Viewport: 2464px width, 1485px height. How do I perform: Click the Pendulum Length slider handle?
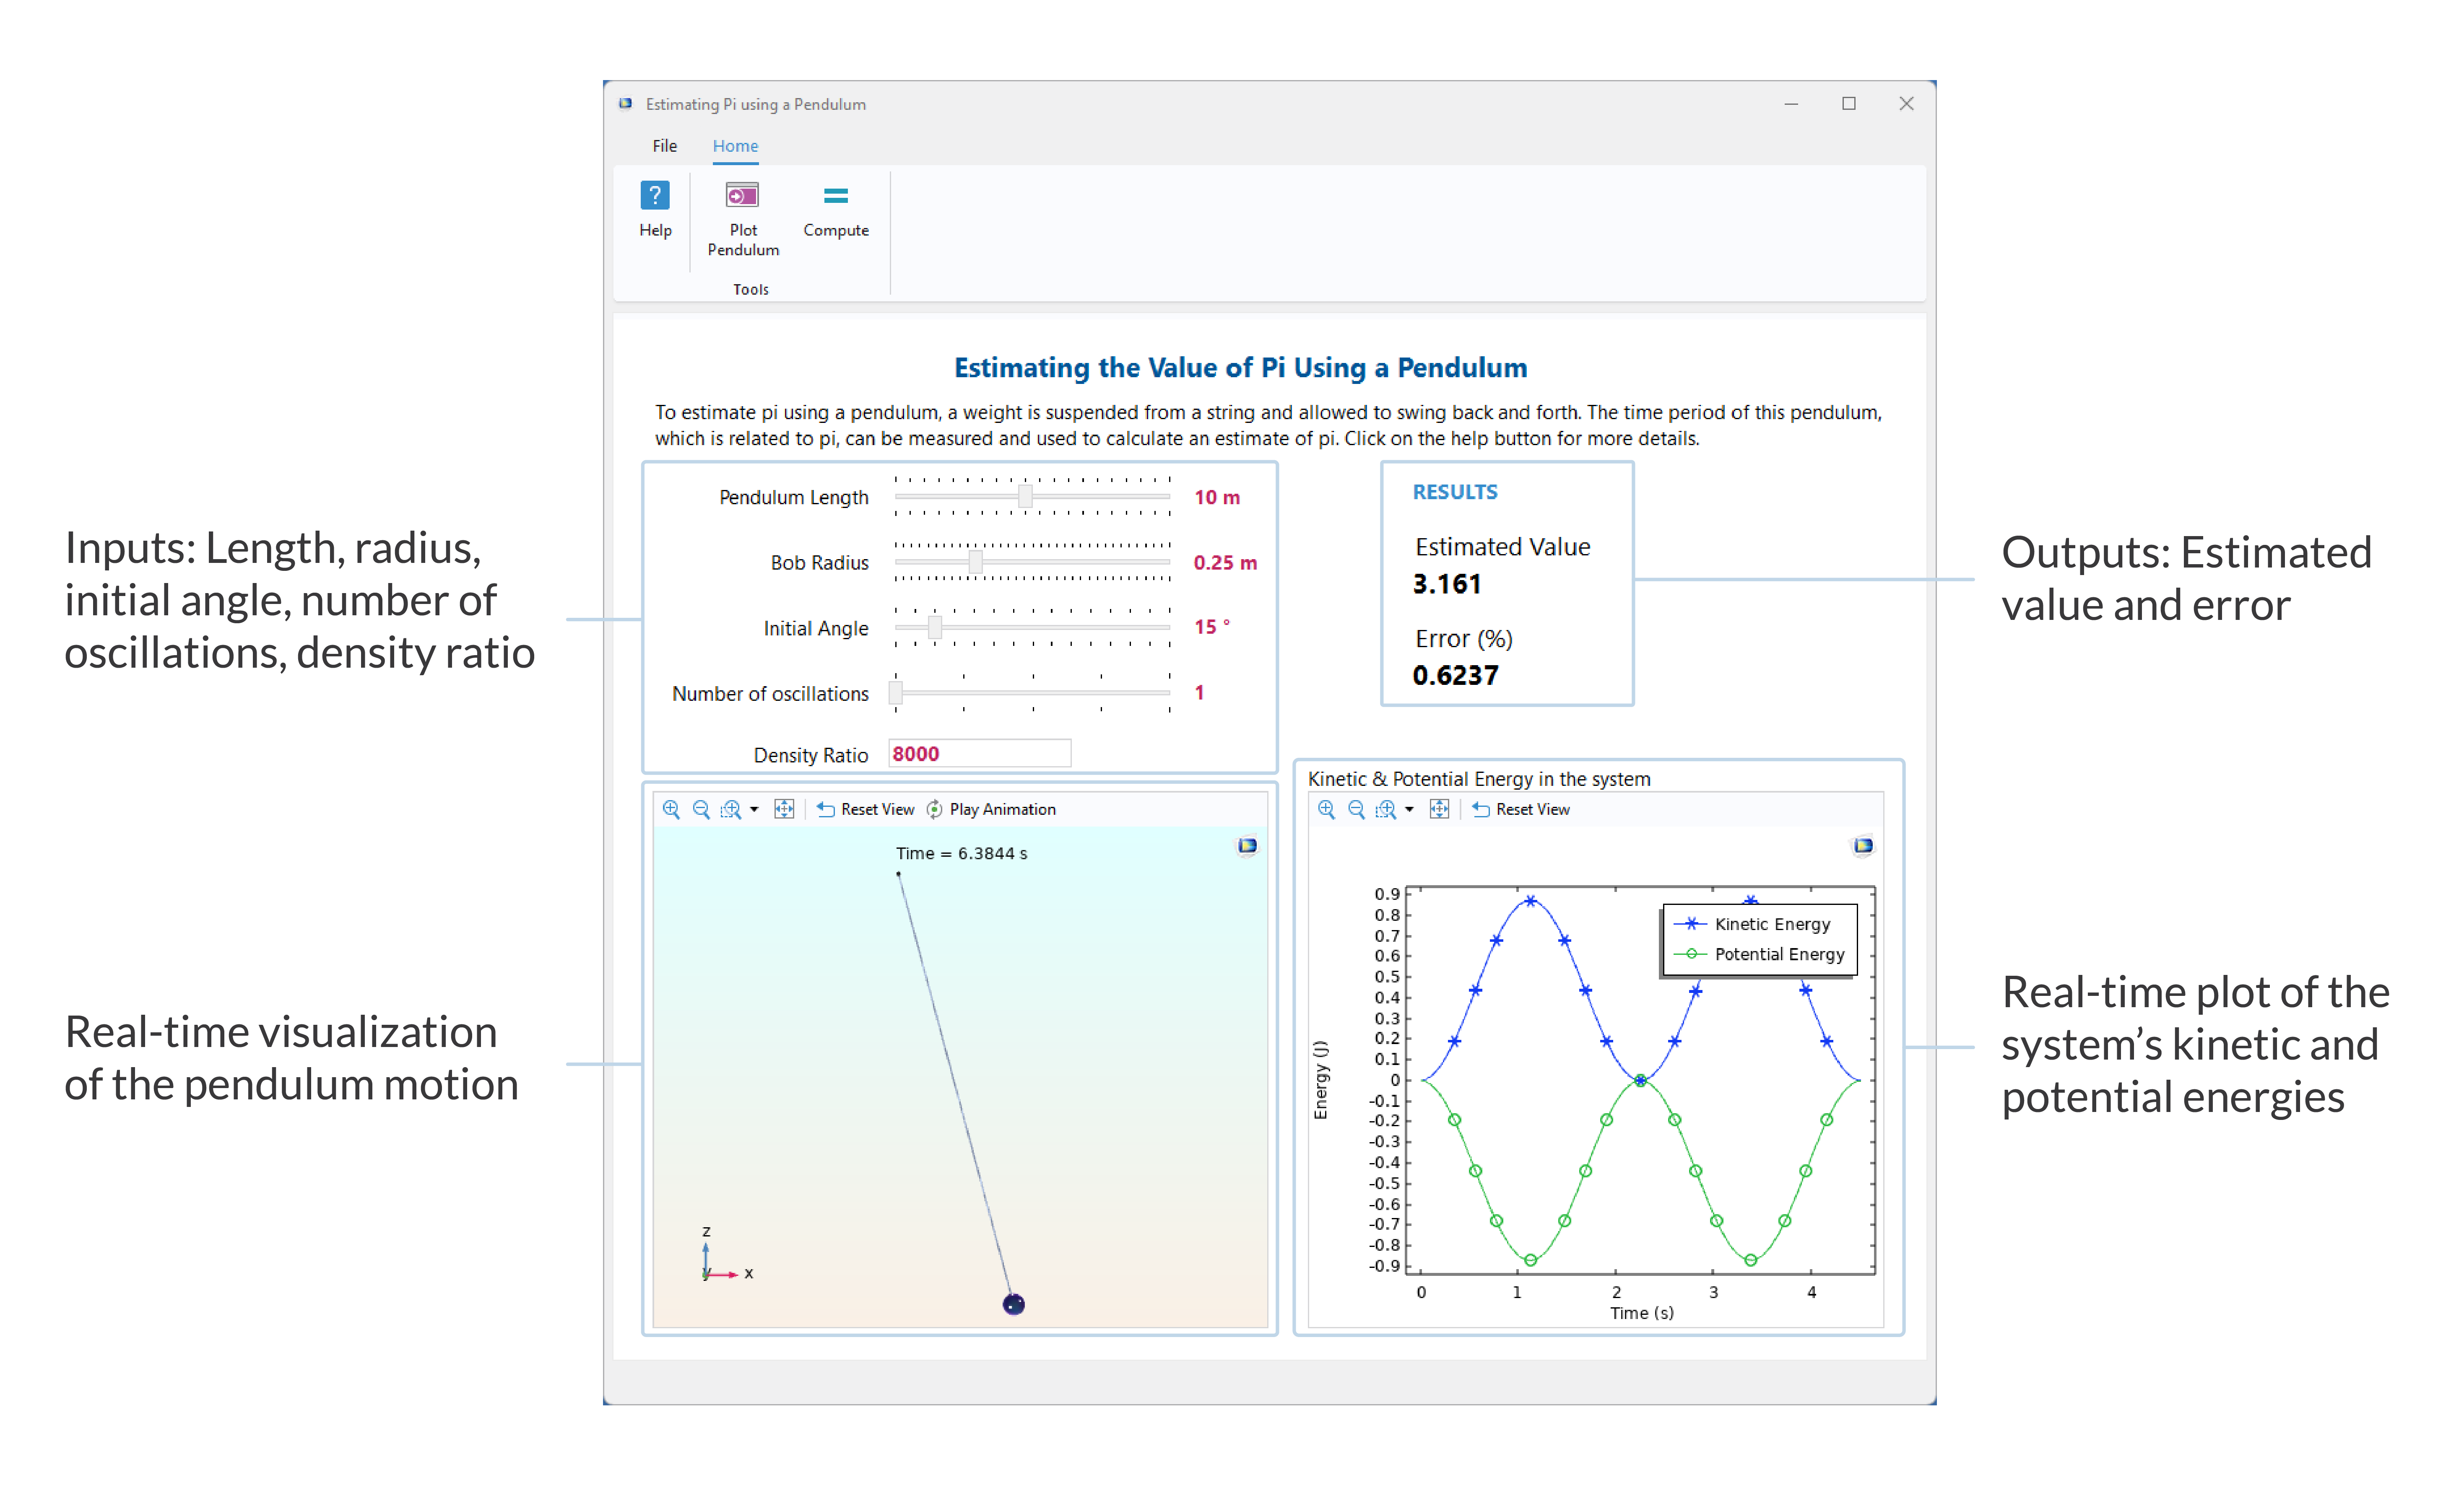coord(1025,497)
